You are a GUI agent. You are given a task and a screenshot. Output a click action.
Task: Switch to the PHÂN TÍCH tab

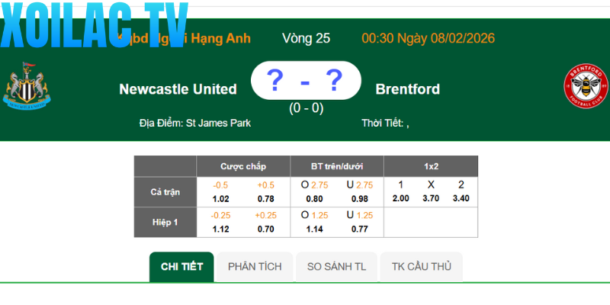(255, 267)
